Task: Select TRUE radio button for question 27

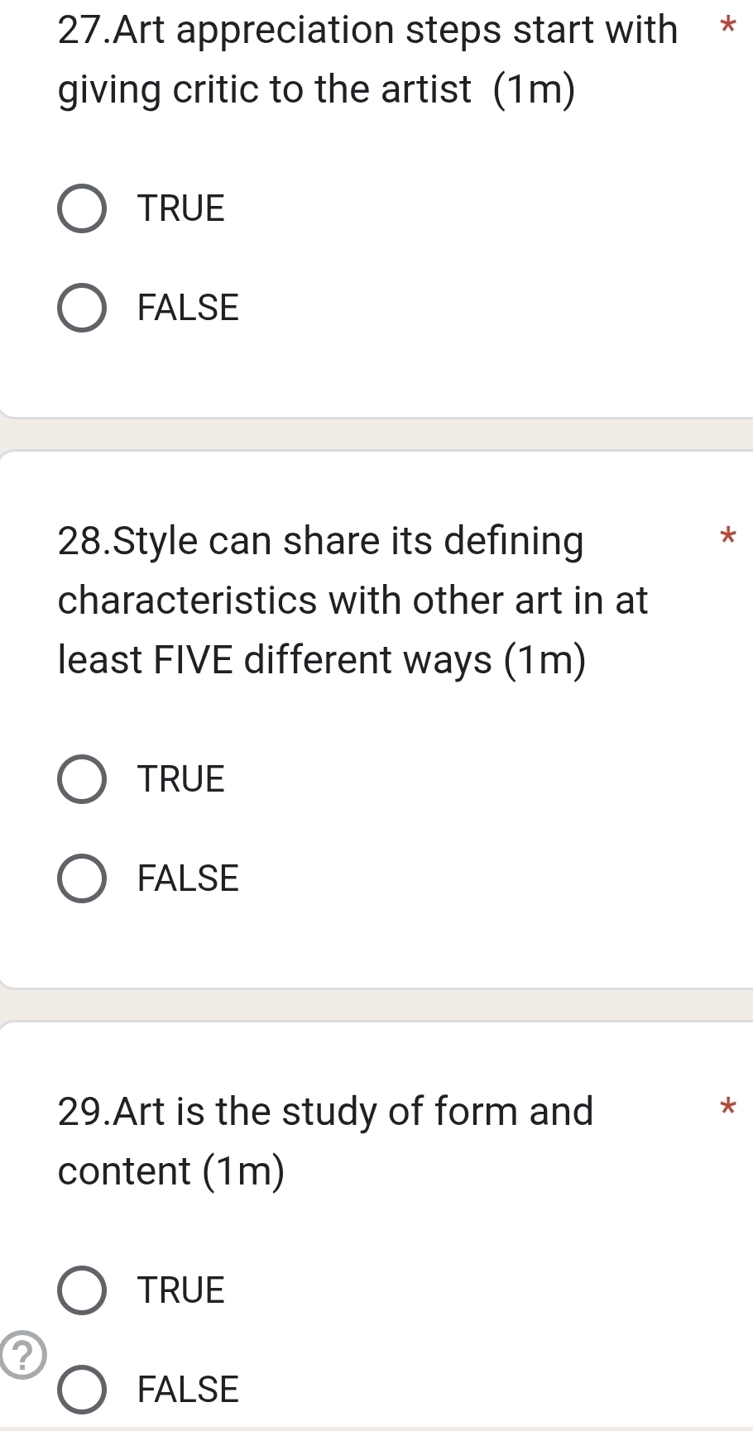Action: (x=82, y=208)
